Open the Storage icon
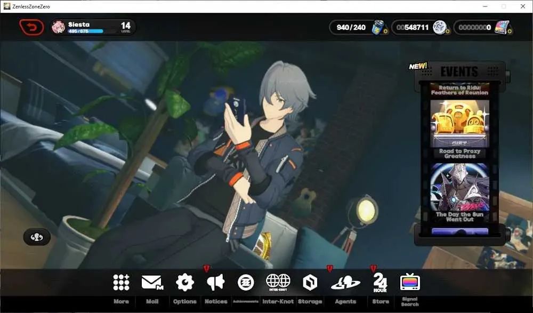The width and height of the screenshot is (533, 313). [310, 283]
